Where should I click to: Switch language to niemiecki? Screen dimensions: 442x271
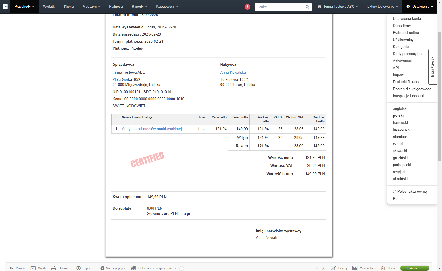pyautogui.click(x=400, y=137)
